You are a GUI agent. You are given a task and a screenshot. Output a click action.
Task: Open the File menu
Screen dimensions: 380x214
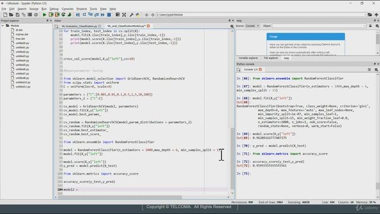pyautogui.click(x=4, y=9)
